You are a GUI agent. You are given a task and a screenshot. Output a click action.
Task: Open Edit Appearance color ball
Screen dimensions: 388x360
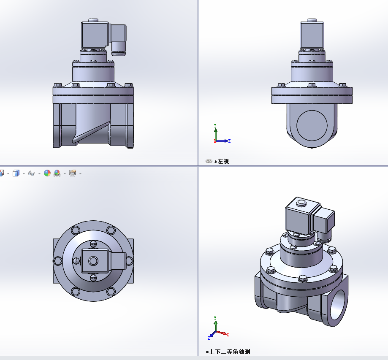[47, 173]
